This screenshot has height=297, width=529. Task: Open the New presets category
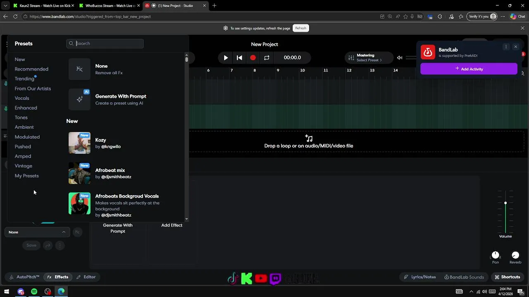tap(20, 59)
